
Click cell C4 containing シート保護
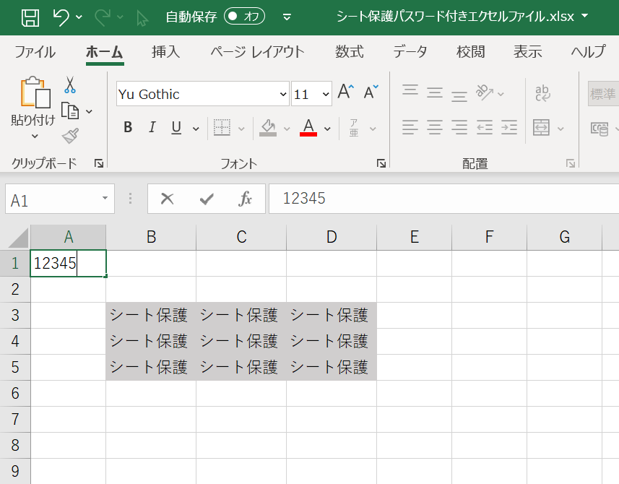pyautogui.click(x=241, y=341)
